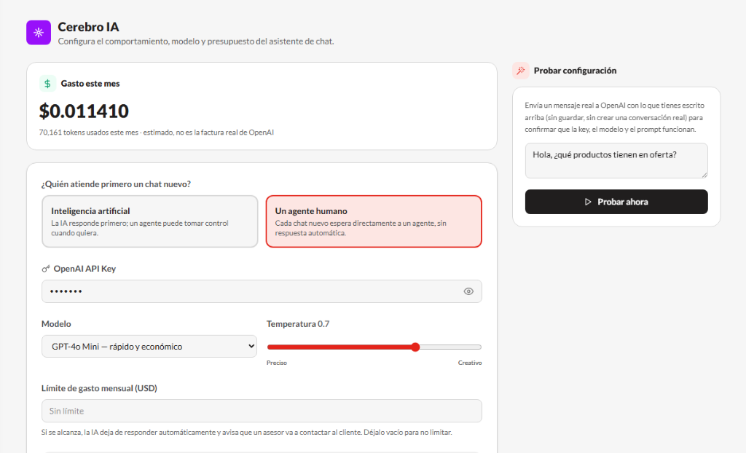Image resolution: width=746 pixels, height=453 pixels.
Task: Click the magic wand icon beside Probar configuración
Action: pyautogui.click(x=521, y=71)
